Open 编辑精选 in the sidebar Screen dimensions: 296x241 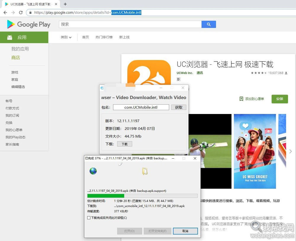[18, 87]
